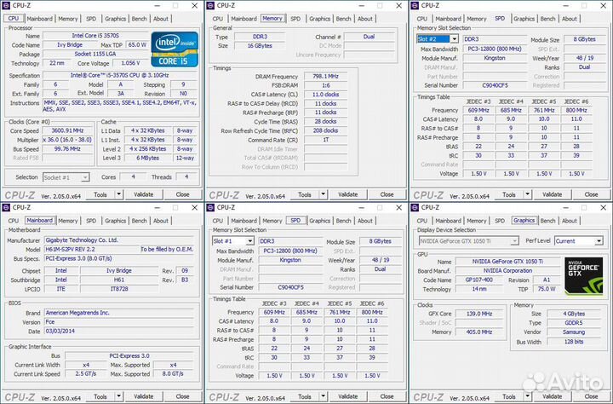This screenshot has width=613, height=404.
Task: Click the Code Name Ivy Bridge value
Action: click(70, 44)
